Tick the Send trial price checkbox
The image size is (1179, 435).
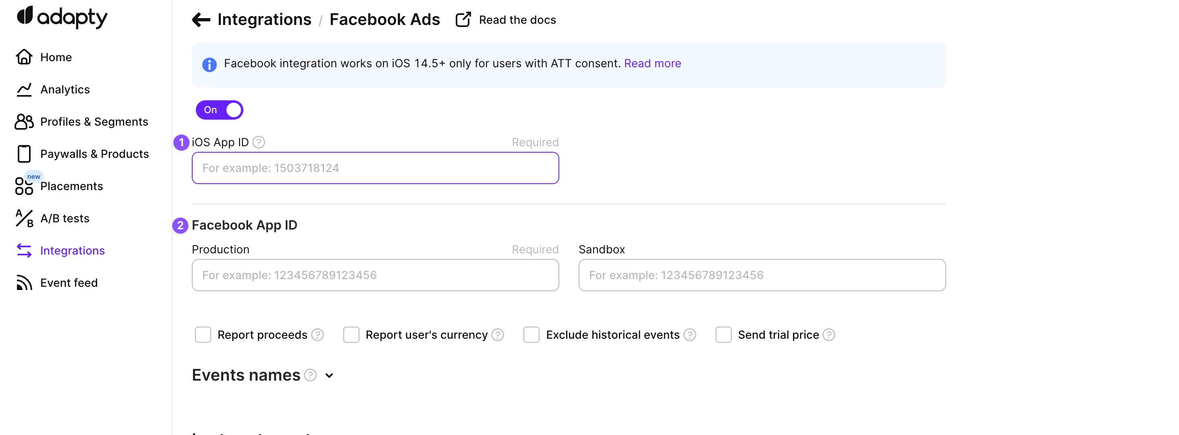[723, 335]
